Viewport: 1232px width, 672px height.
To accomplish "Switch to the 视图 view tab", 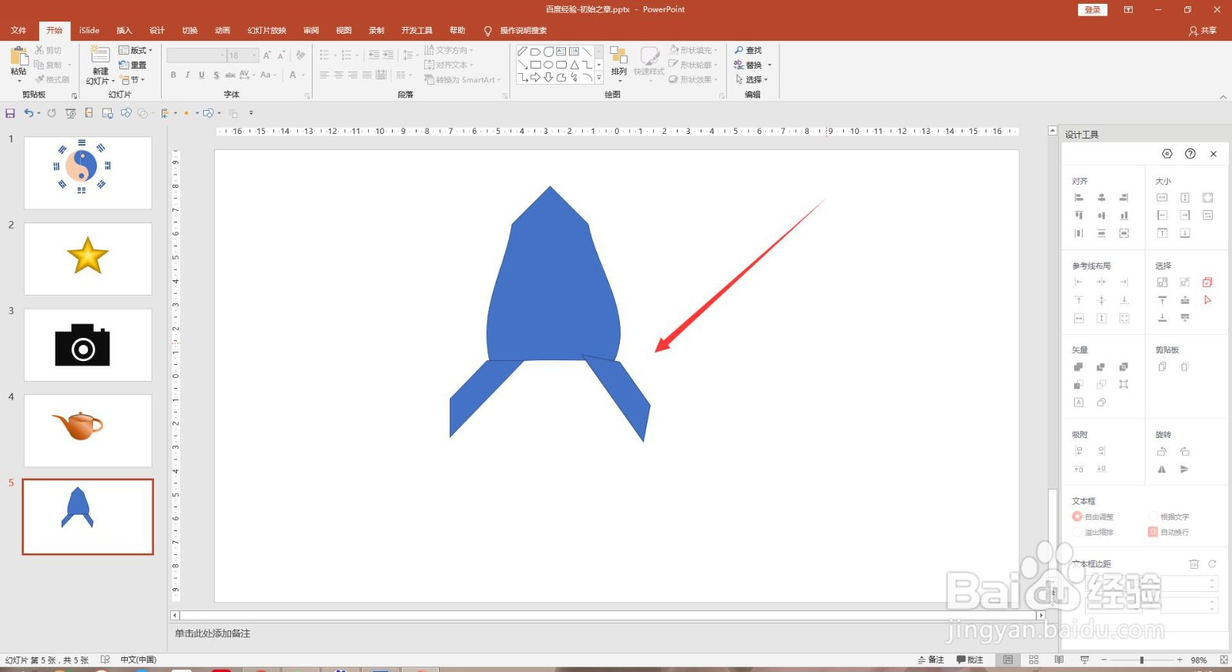I will (343, 31).
